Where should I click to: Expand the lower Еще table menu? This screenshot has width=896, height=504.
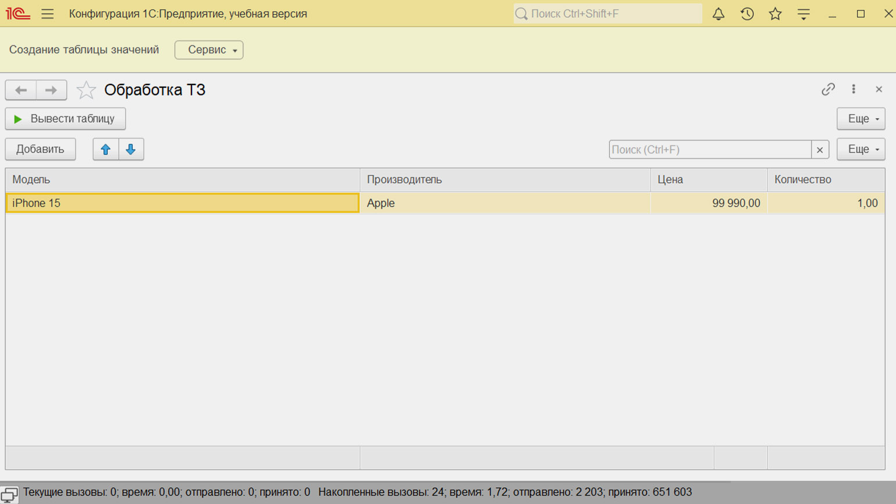pos(861,149)
